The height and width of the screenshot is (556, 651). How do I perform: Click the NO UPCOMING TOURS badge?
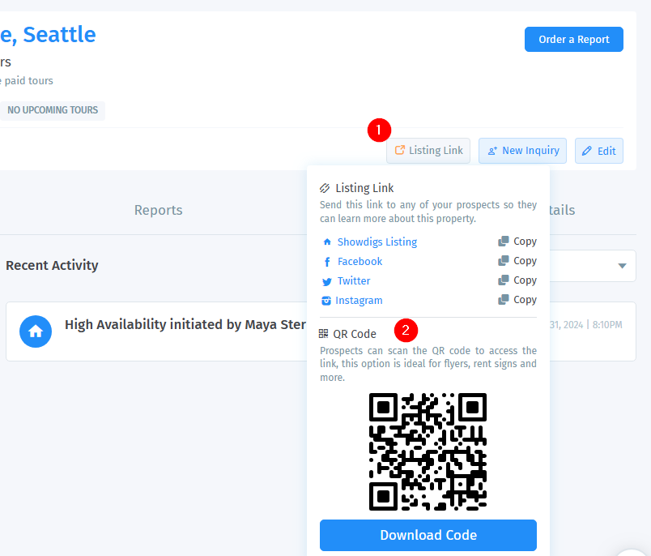[53, 110]
